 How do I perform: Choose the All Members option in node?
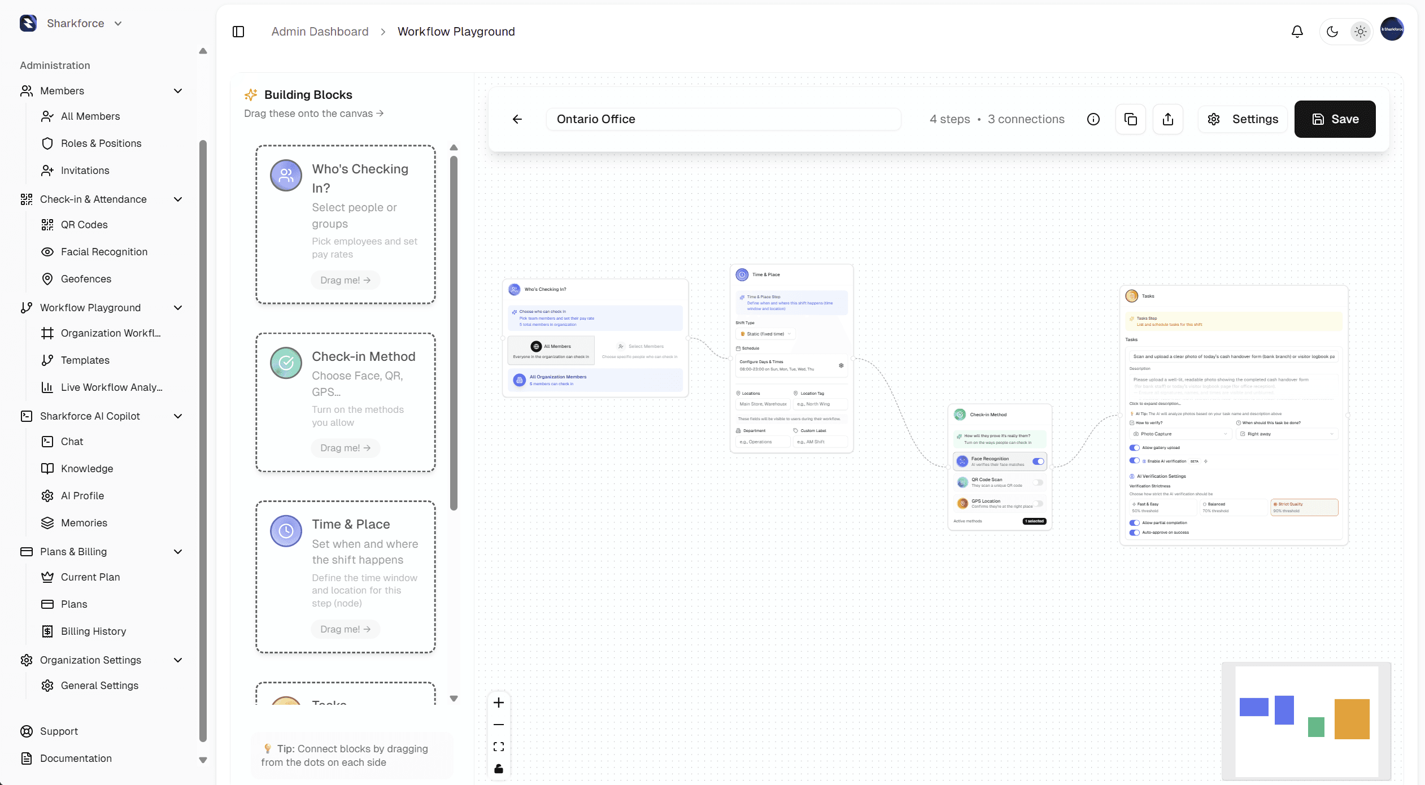tap(551, 350)
